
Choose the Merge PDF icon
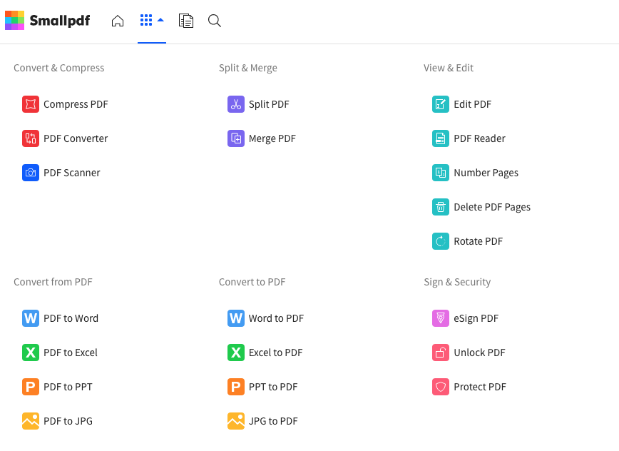point(236,138)
